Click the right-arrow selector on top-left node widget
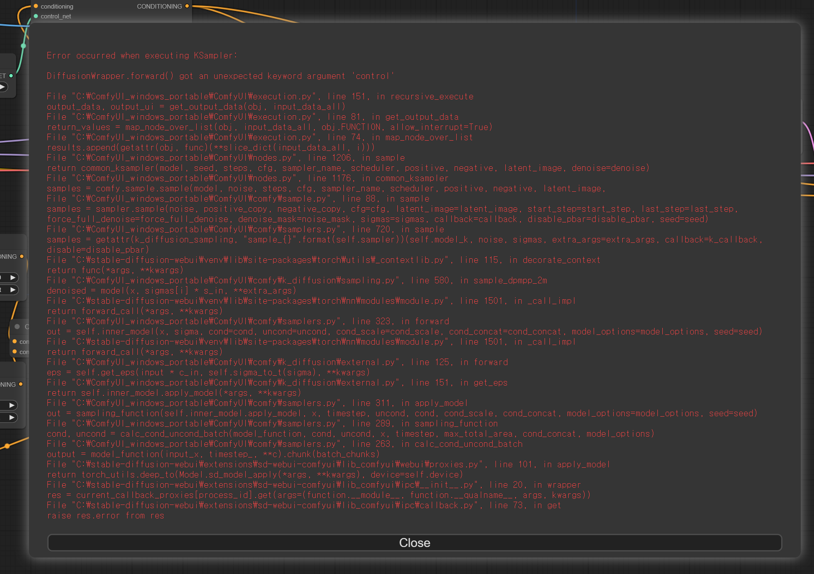The height and width of the screenshot is (574, 814). click(x=13, y=277)
